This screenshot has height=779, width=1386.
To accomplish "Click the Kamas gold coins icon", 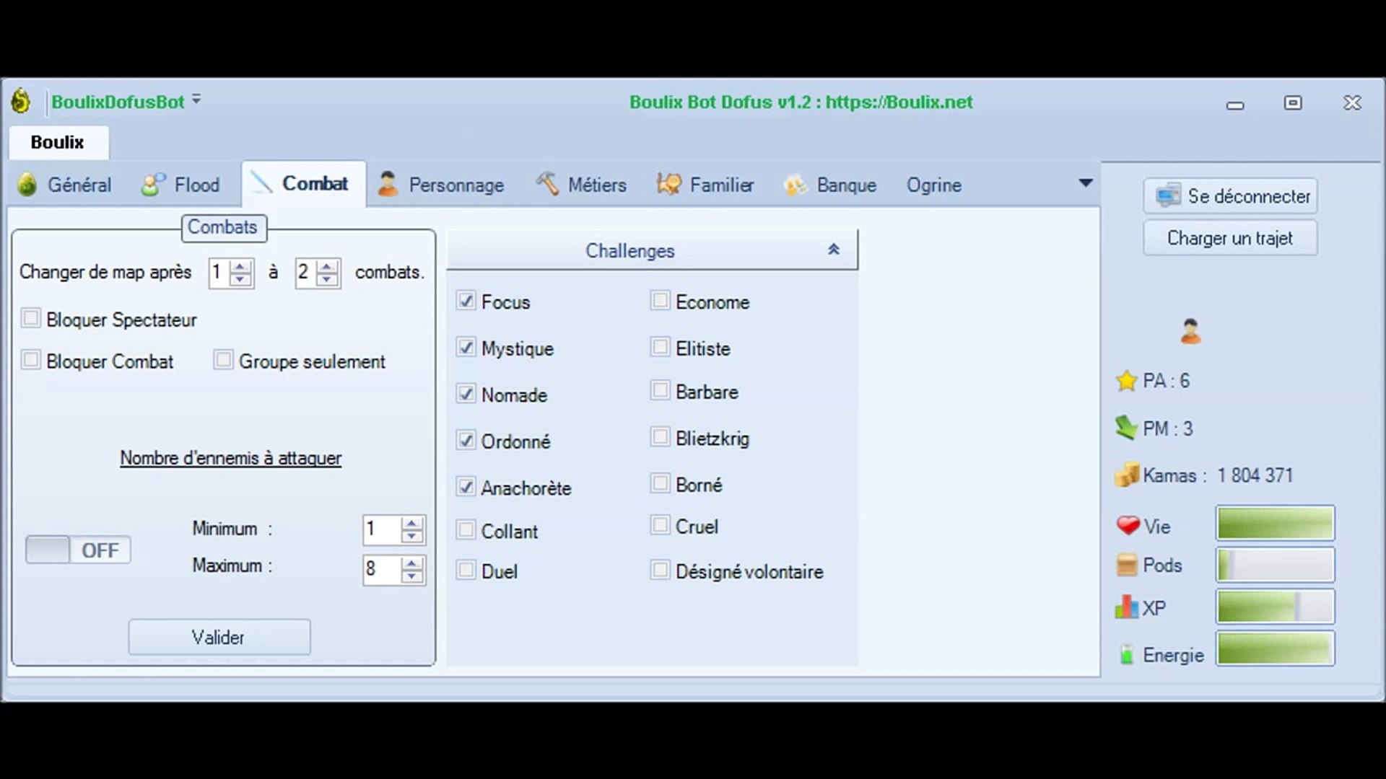I will (x=1126, y=475).
